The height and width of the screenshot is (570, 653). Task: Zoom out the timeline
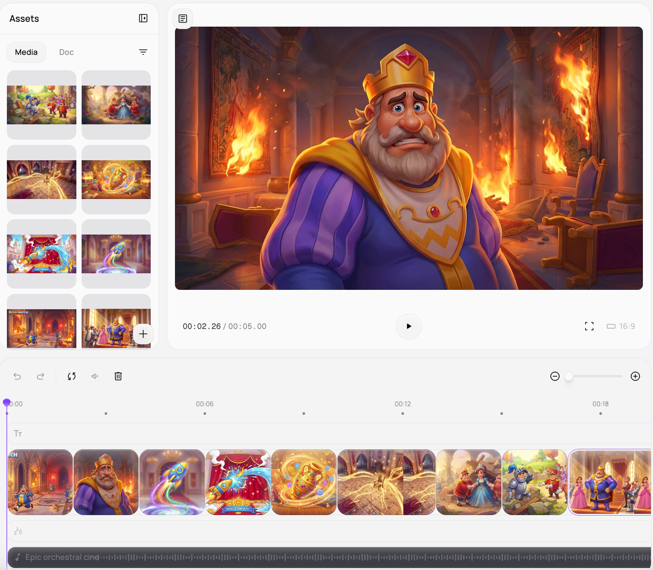click(x=555, y=376)
